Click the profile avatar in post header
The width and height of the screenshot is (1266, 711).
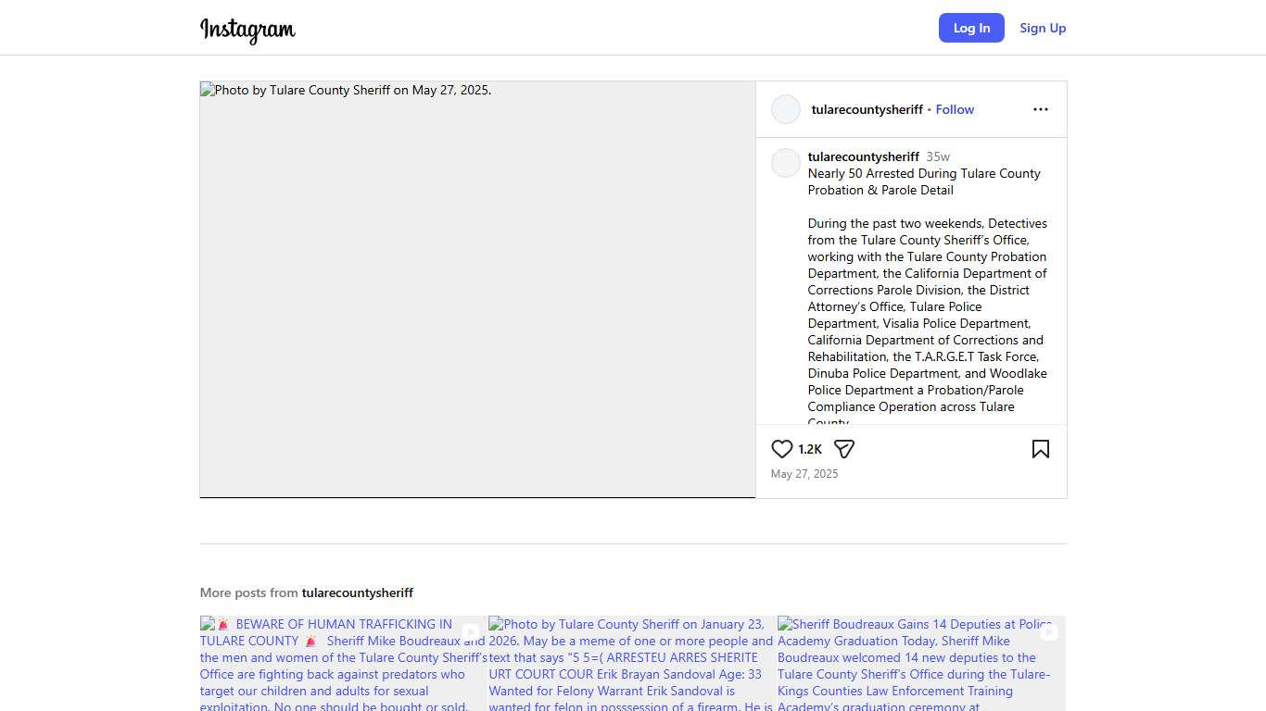point(786,109)
